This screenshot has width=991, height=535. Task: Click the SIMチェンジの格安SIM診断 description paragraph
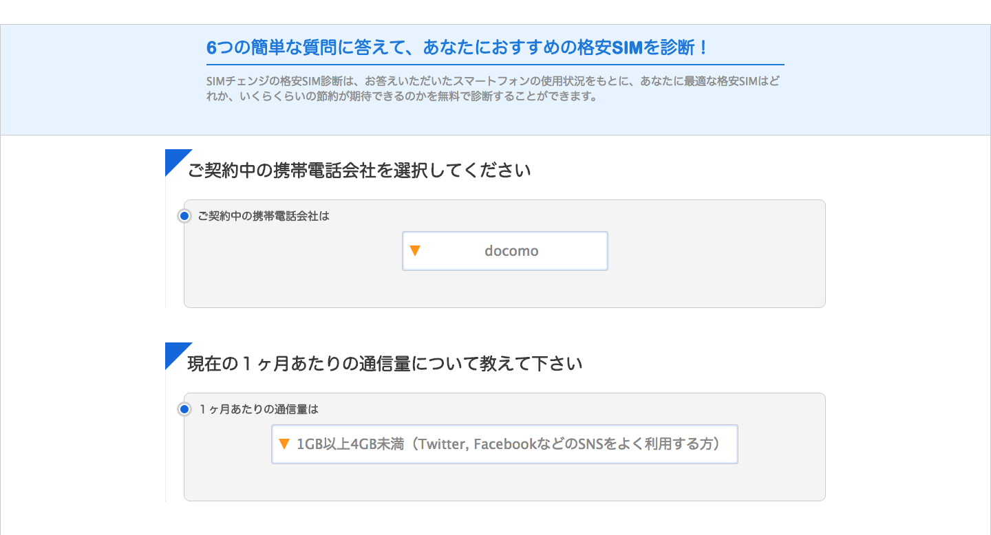click(494, 89)
